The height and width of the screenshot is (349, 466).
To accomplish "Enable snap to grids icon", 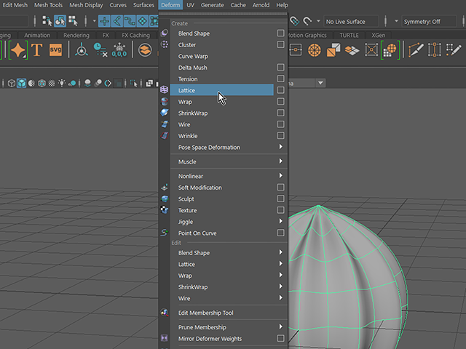I will pos(104,21).
